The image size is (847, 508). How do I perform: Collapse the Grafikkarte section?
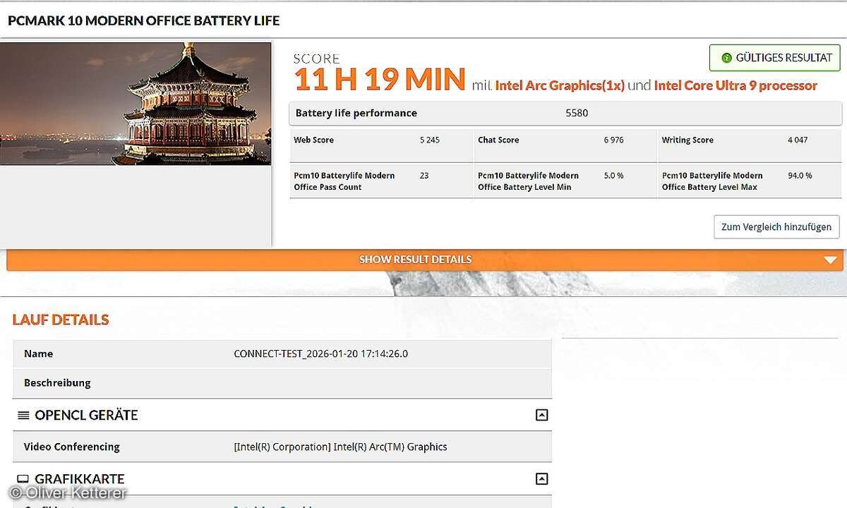pos(541,479)
